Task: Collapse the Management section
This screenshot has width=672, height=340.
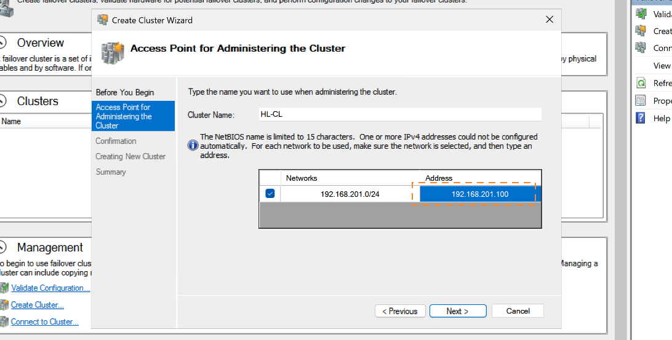Action: [3, 248]
